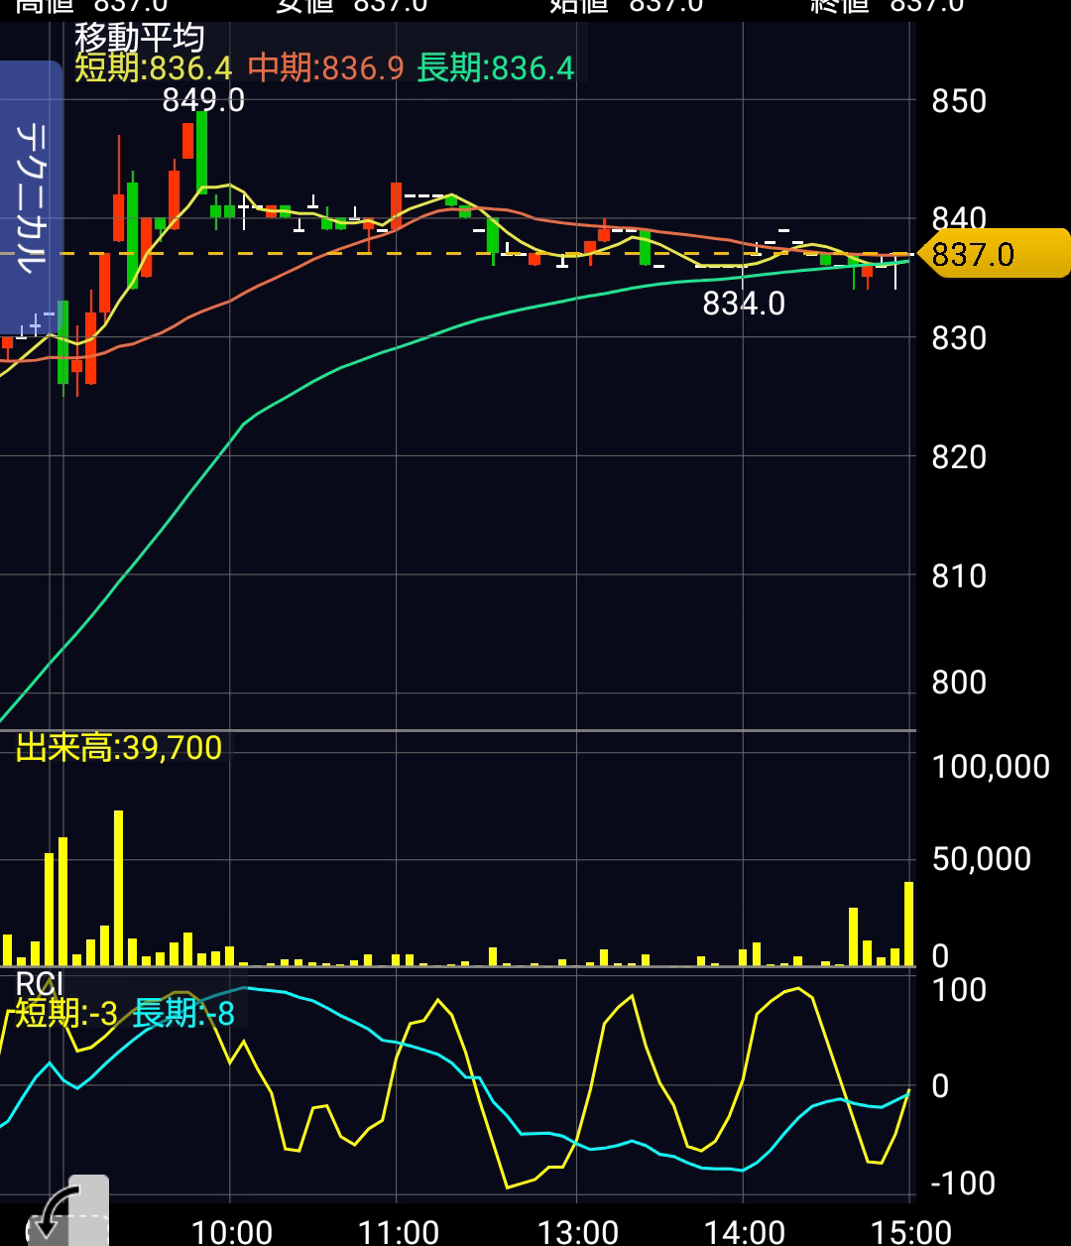1071x1246 pixels.
Task: Tap the 837.0 current price tag
Action: pos(993,254)
